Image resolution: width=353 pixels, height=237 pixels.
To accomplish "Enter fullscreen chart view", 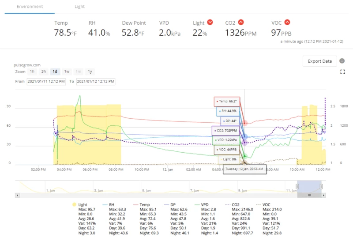I will [x=342, y=72].
